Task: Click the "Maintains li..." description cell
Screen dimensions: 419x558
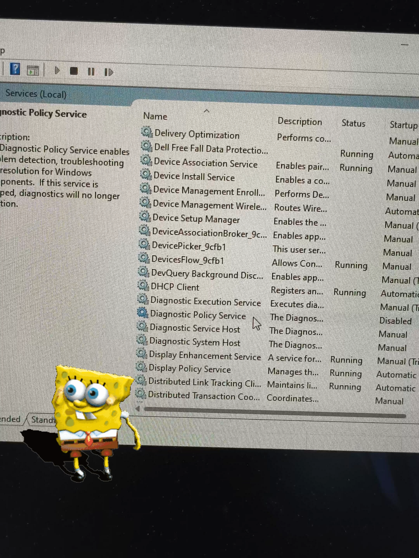Action: point(292,385)
